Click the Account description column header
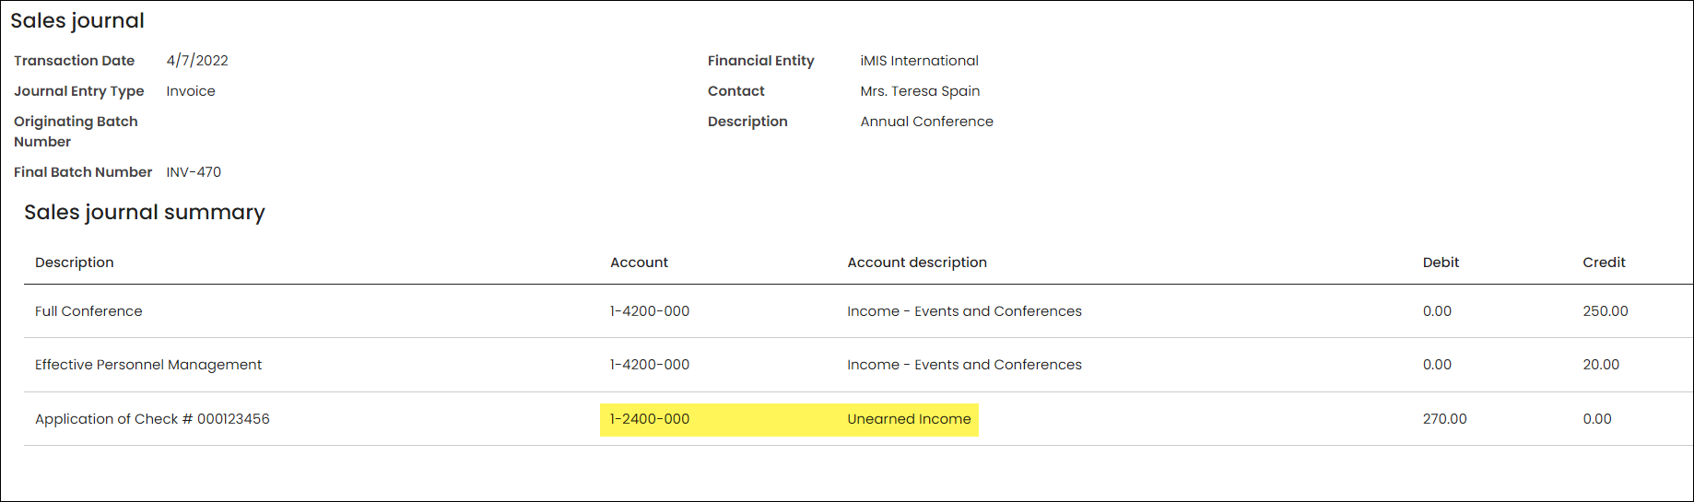The image size is (1694, 502). click(x=917, y=263)
